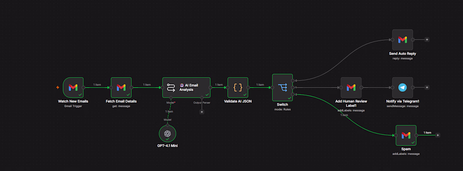
Task: Click the Validate AI JSON label
Action: (x=238, y=101)
